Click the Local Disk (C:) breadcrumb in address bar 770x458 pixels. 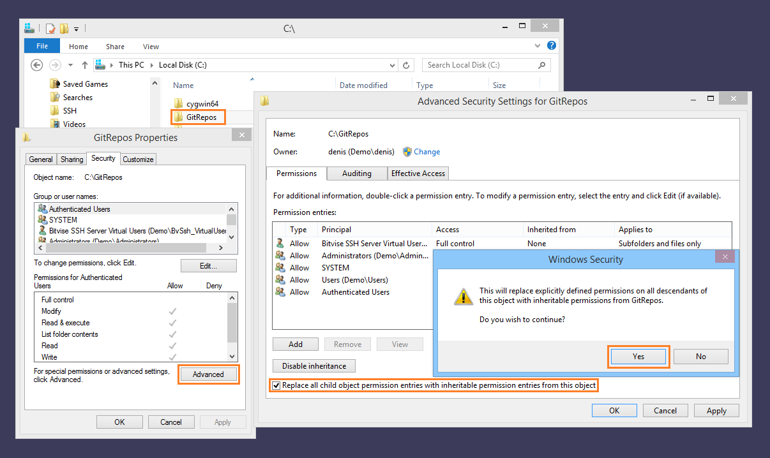(183, 65)
